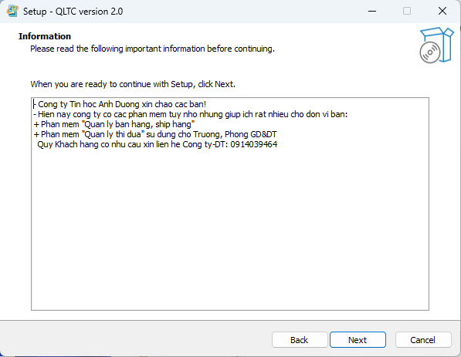Click the setup app icon in title bar
The image size is (461, 357).
[x=12, y=11]
